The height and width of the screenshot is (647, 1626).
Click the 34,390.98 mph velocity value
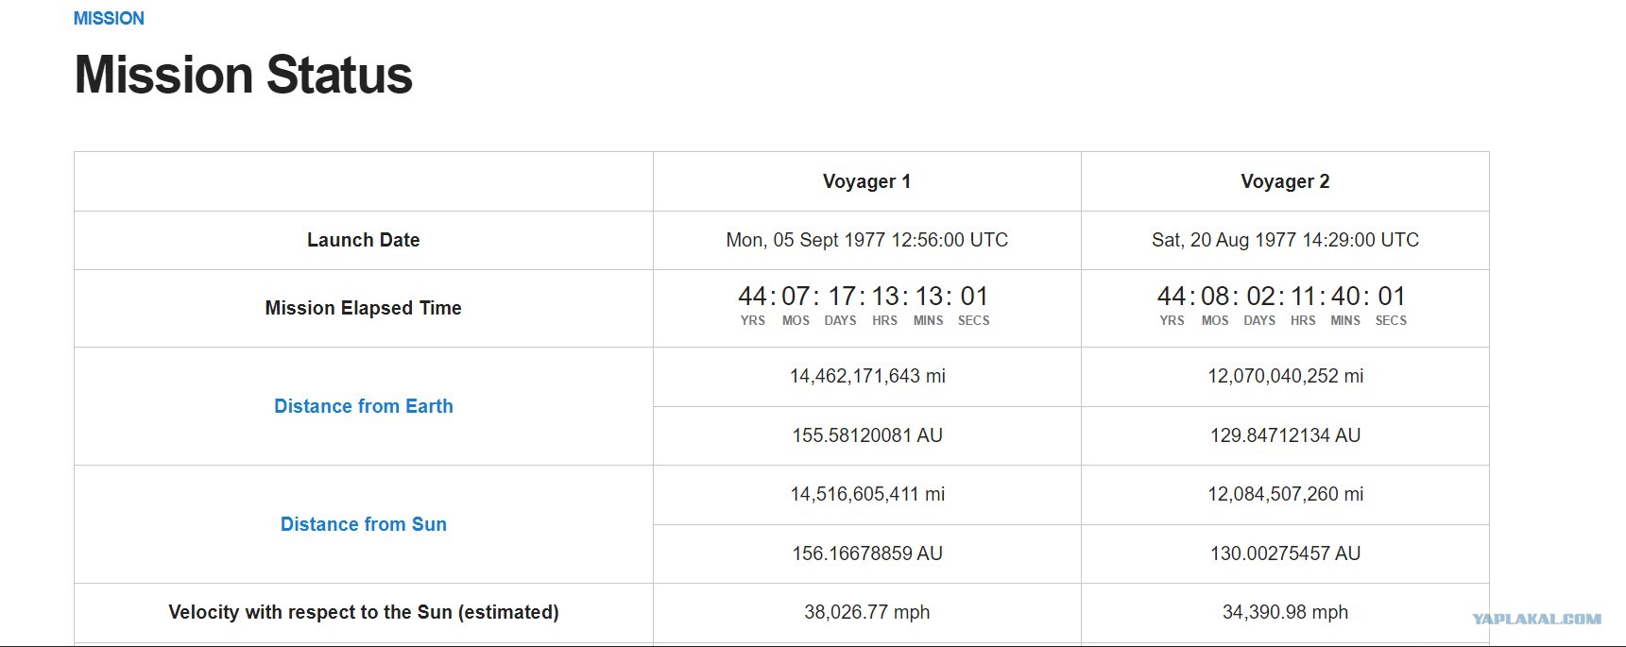pos(1285,612)
